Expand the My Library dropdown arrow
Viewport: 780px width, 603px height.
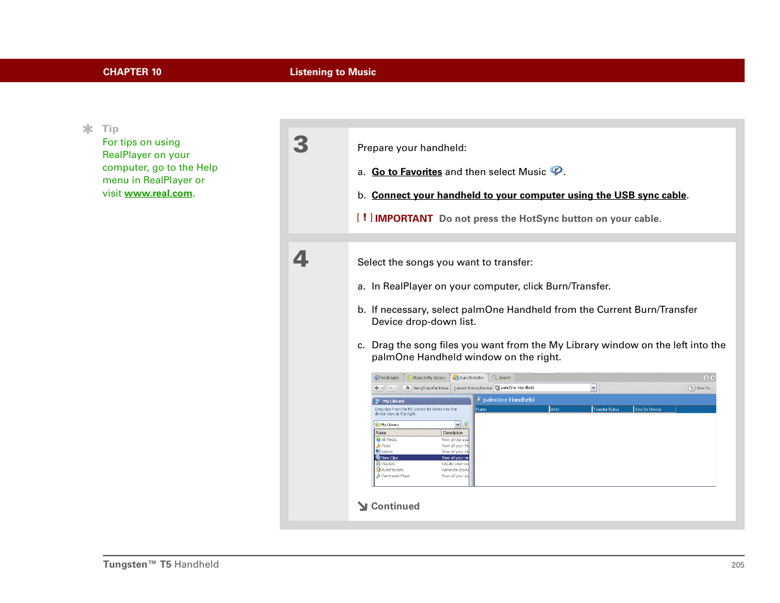[x=458, y=425]
